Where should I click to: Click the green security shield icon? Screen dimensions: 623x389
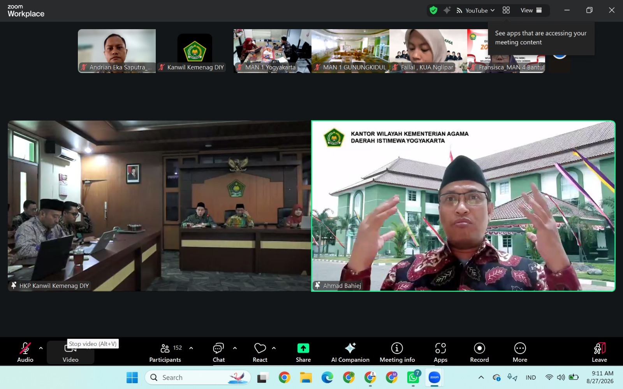pos(433,11)
